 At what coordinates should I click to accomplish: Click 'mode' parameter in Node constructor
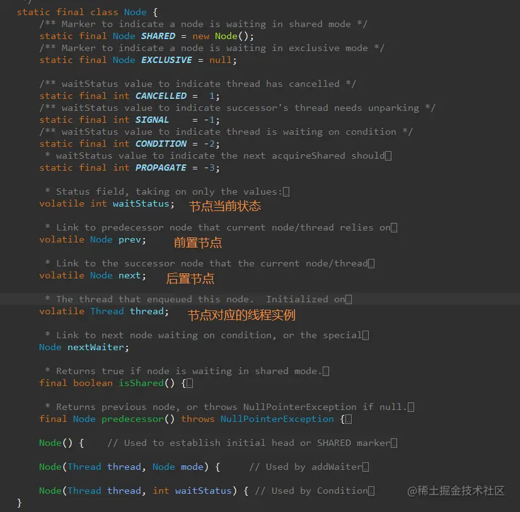click(x=192, y=467)
